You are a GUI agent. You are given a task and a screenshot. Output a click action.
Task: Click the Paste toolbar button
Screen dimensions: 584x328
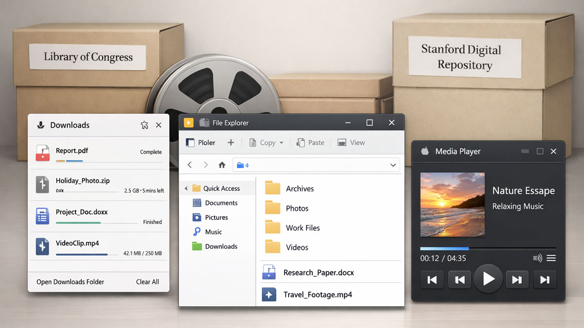point(310,142)
